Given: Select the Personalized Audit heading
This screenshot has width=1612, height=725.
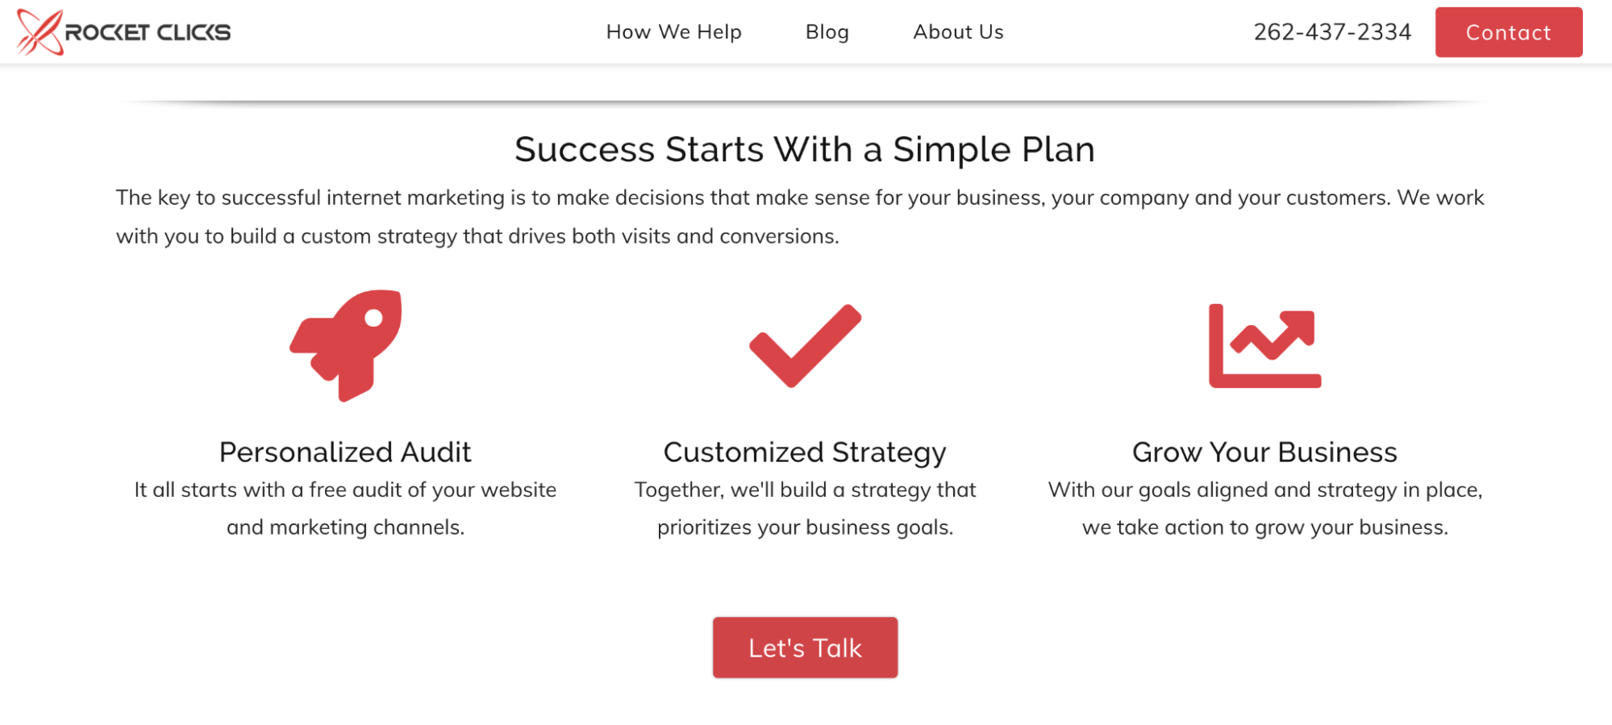Looking at the screenshot, I should pos(345,452).
